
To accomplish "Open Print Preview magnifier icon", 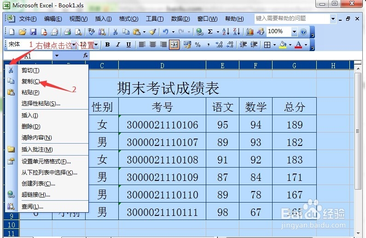I will pos(78,32).
